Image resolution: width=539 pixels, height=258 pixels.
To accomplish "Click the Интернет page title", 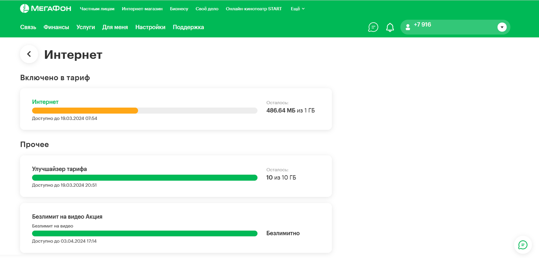I will coord(73,54).
